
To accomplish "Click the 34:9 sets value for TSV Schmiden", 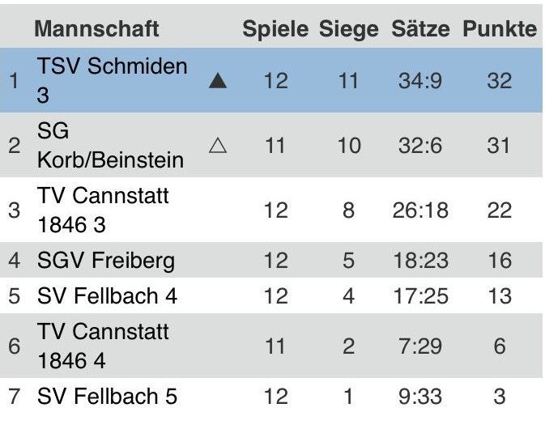I will [x=419, y=81].
